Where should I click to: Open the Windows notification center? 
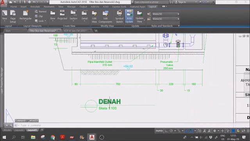coord(244,137)
